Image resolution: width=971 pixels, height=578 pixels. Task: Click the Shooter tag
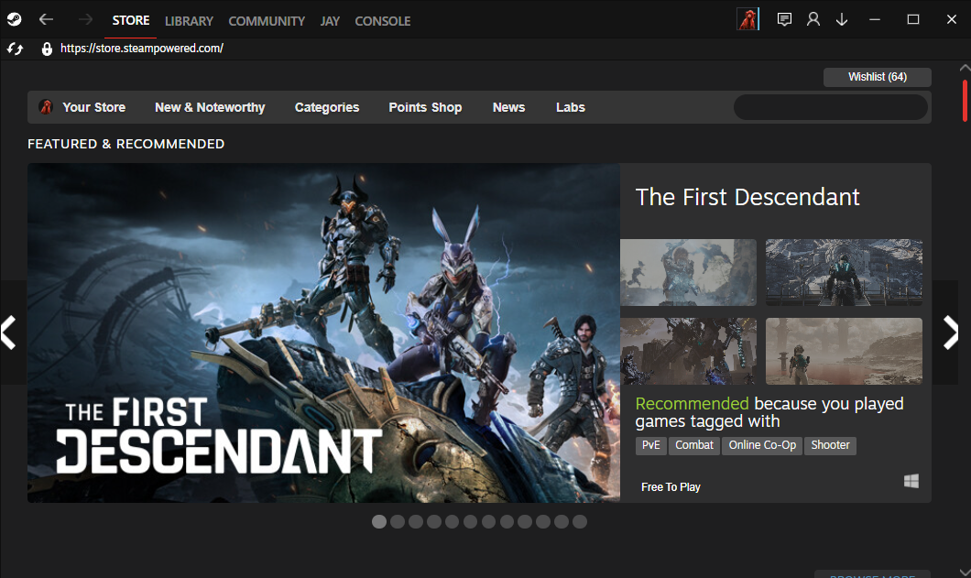pos(831,445)
